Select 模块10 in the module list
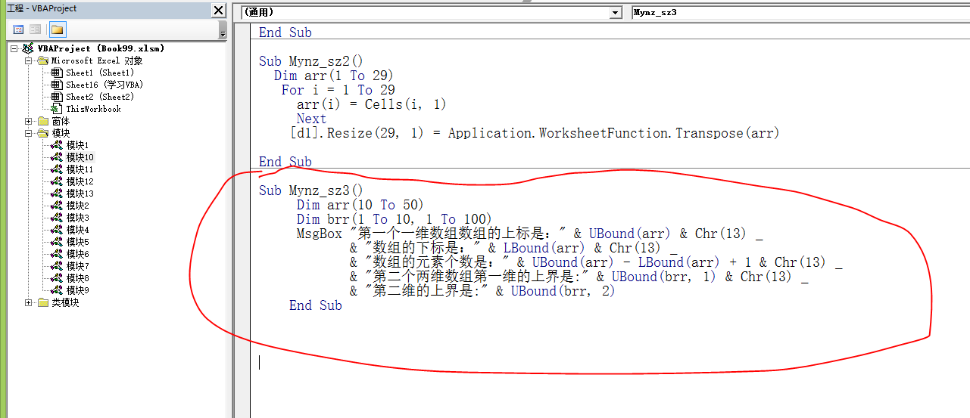 pos(80,157)
